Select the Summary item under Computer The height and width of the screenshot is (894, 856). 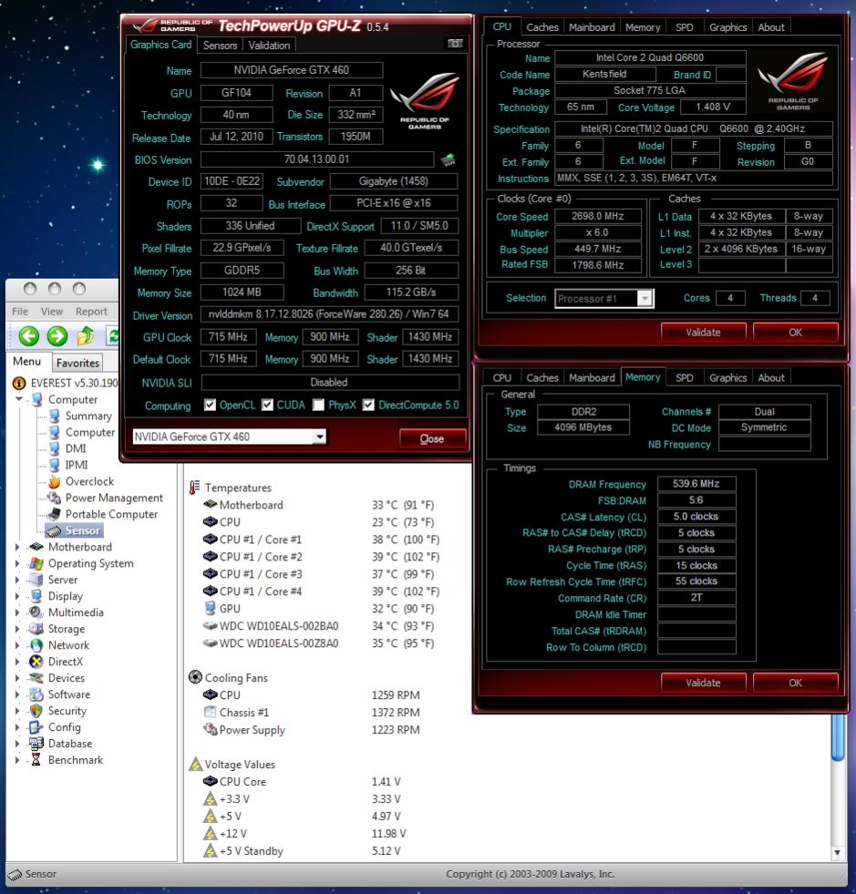click(88, 416)
